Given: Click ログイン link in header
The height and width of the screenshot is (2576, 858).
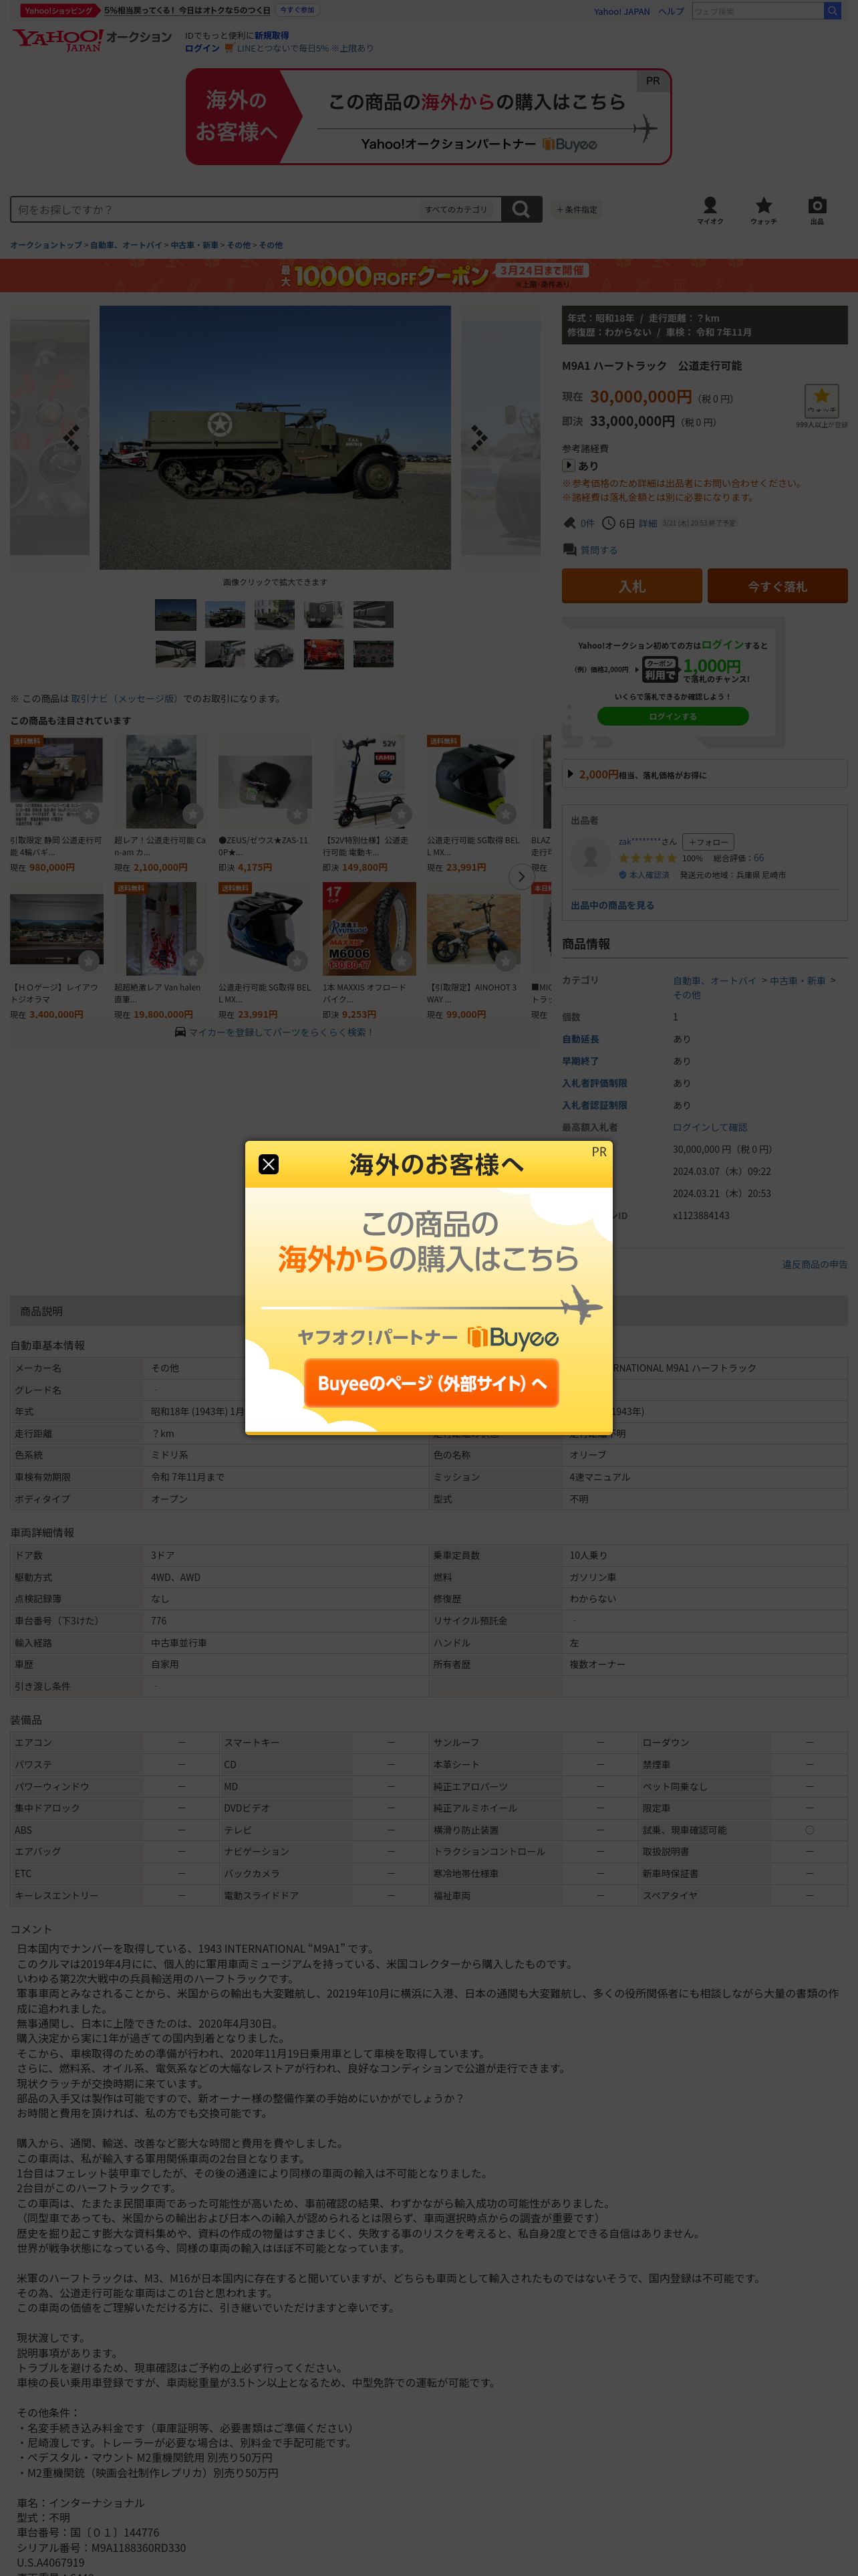Looking at the screenshot, I should (202, 48).
